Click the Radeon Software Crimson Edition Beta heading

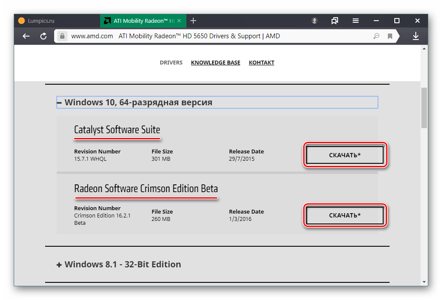(146, 189)
